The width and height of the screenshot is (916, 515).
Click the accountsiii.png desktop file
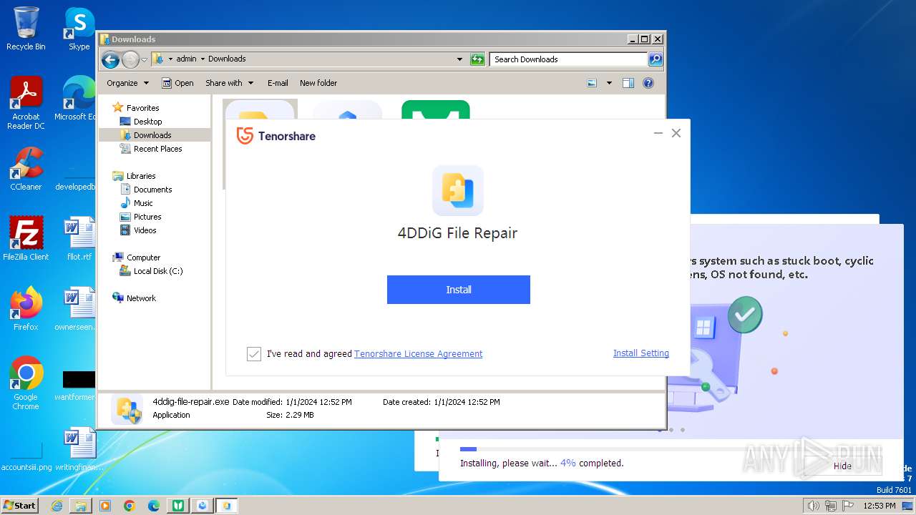[x=26, y=454]
